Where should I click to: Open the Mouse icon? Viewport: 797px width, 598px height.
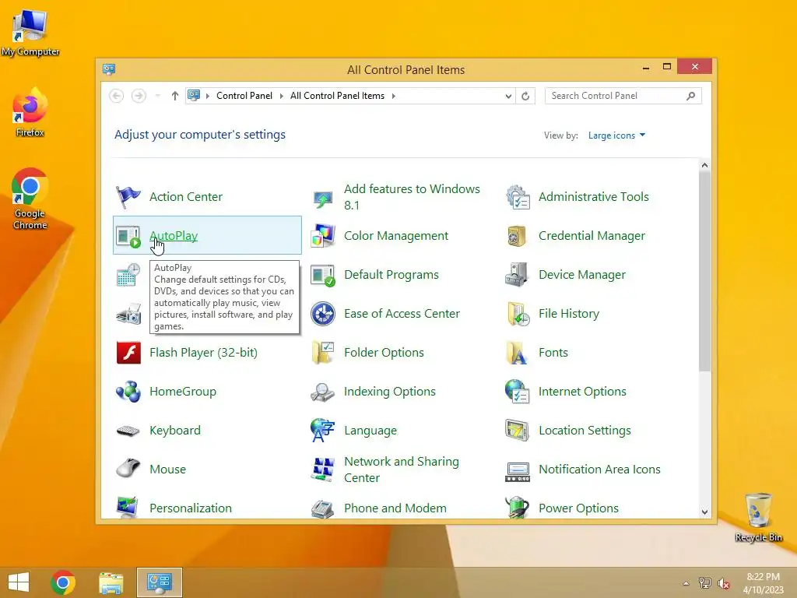[x=128, y=468]
